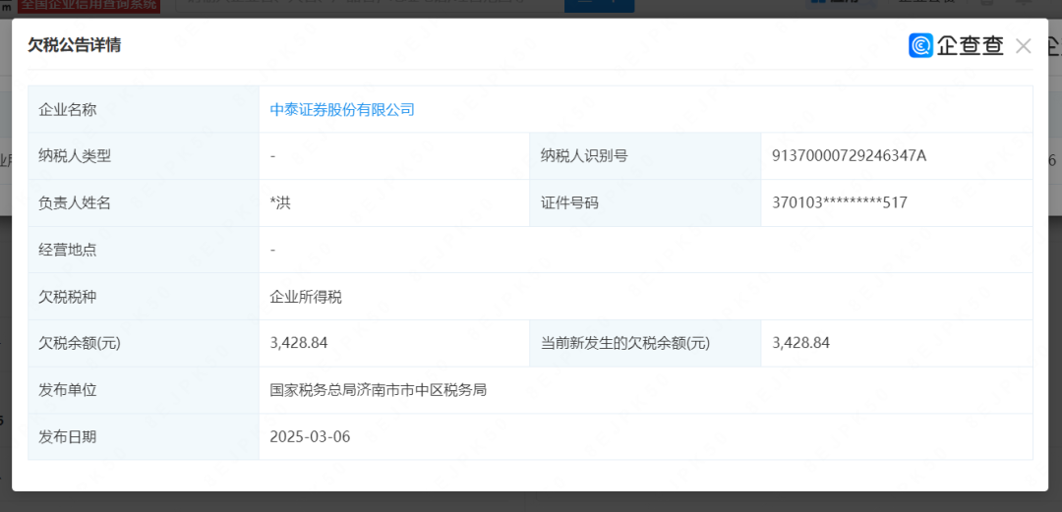
Task: Click the 欠税余额(元) label
Action: (x=80, y=343)
